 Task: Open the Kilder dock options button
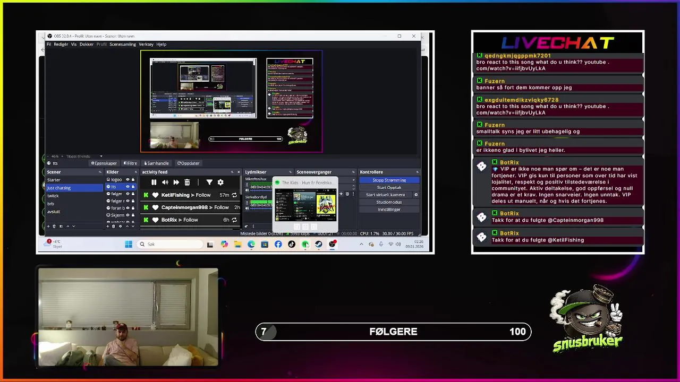coord(136,172)
